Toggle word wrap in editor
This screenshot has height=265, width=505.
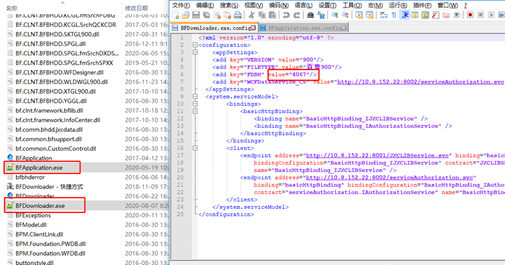pyautogui.click(x=383, y=15)
